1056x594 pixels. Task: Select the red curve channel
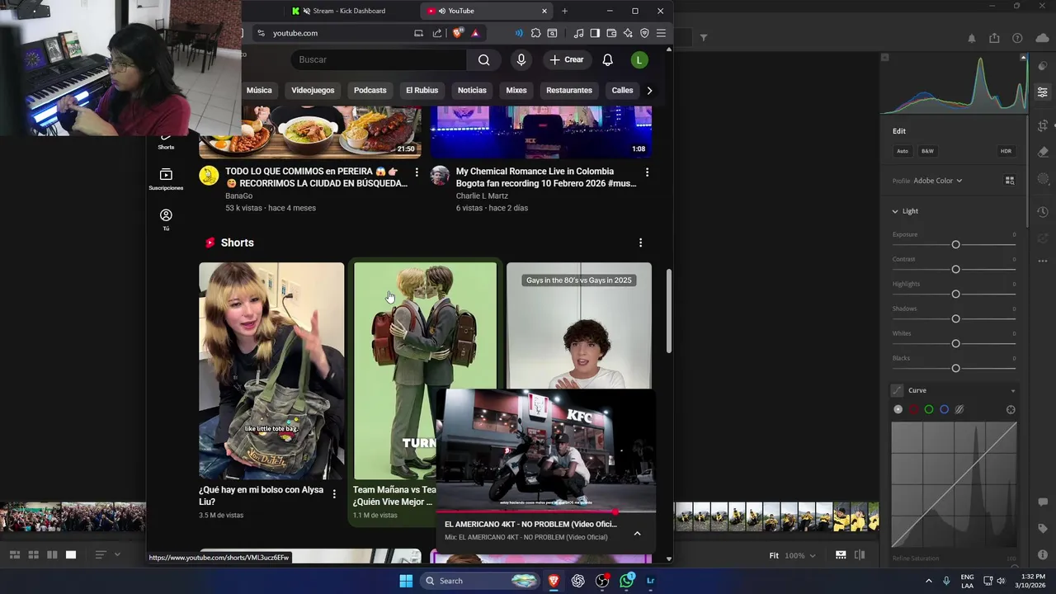click(913, 409)
